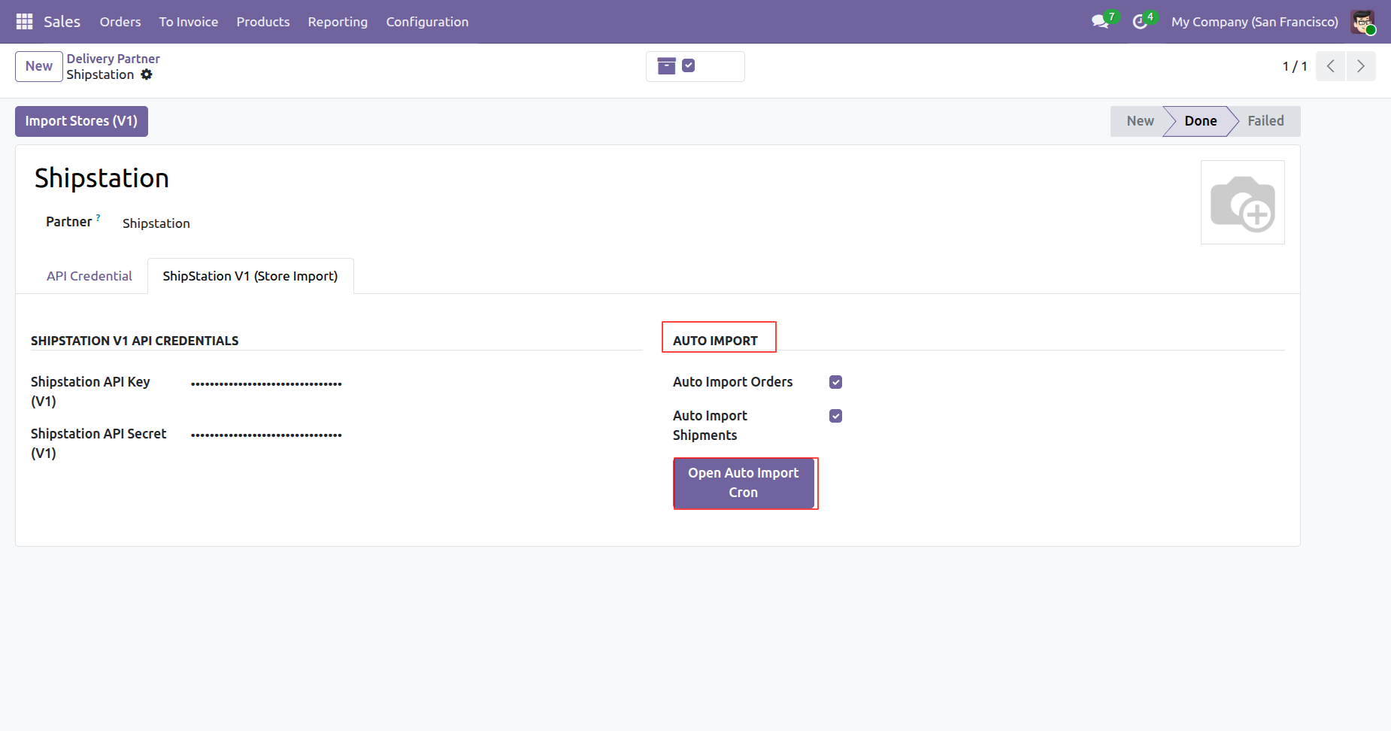
Task: Select the Failed status stage
Action: point(1265,121)
